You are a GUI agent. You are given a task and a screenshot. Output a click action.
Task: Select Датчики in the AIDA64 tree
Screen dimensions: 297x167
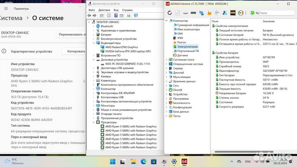182,55
